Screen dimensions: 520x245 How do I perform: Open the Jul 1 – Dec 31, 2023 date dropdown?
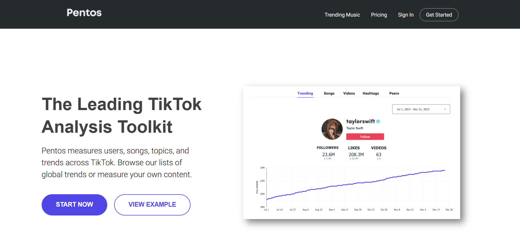421,109
